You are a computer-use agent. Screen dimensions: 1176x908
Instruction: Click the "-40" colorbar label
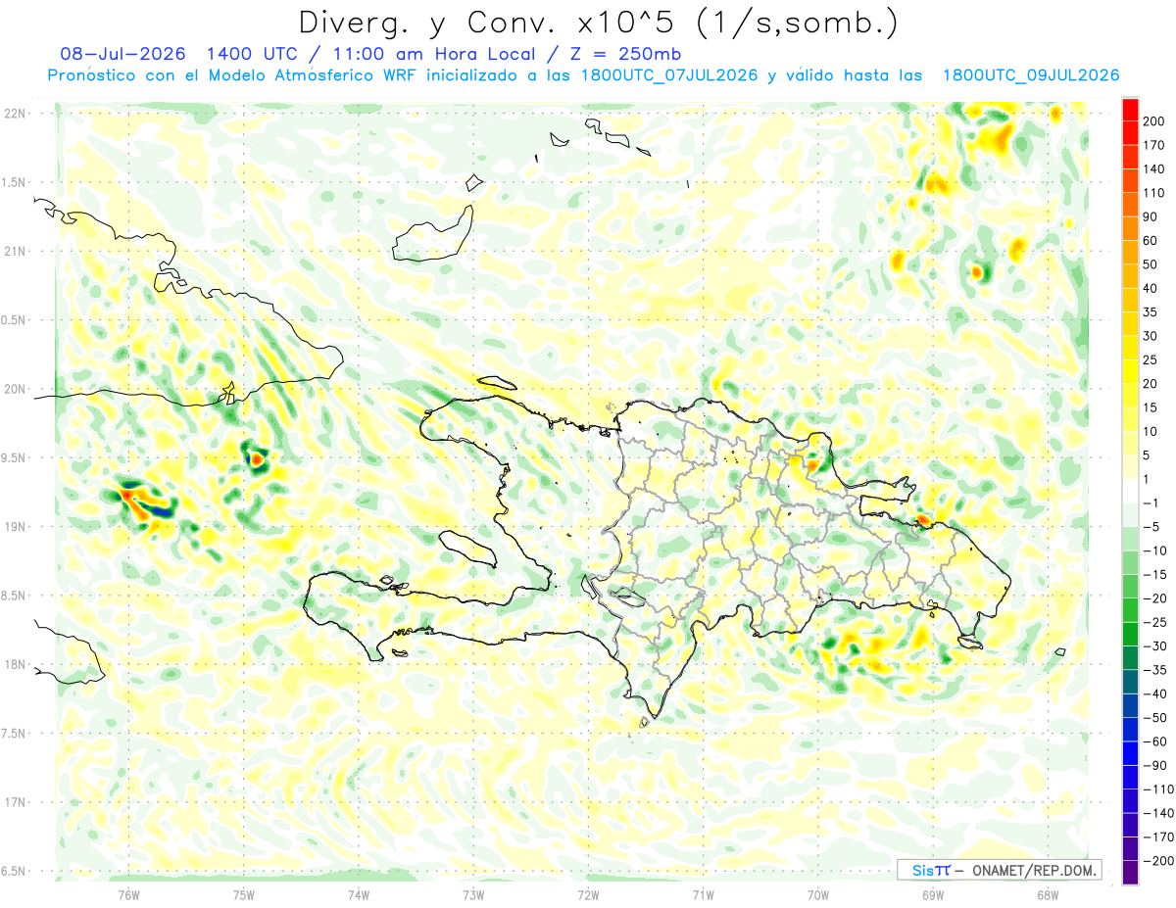[1156, 693]
